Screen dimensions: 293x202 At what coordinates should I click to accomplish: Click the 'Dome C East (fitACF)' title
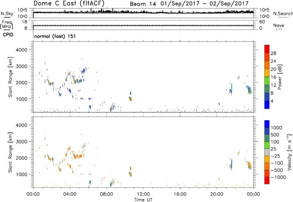69,4
